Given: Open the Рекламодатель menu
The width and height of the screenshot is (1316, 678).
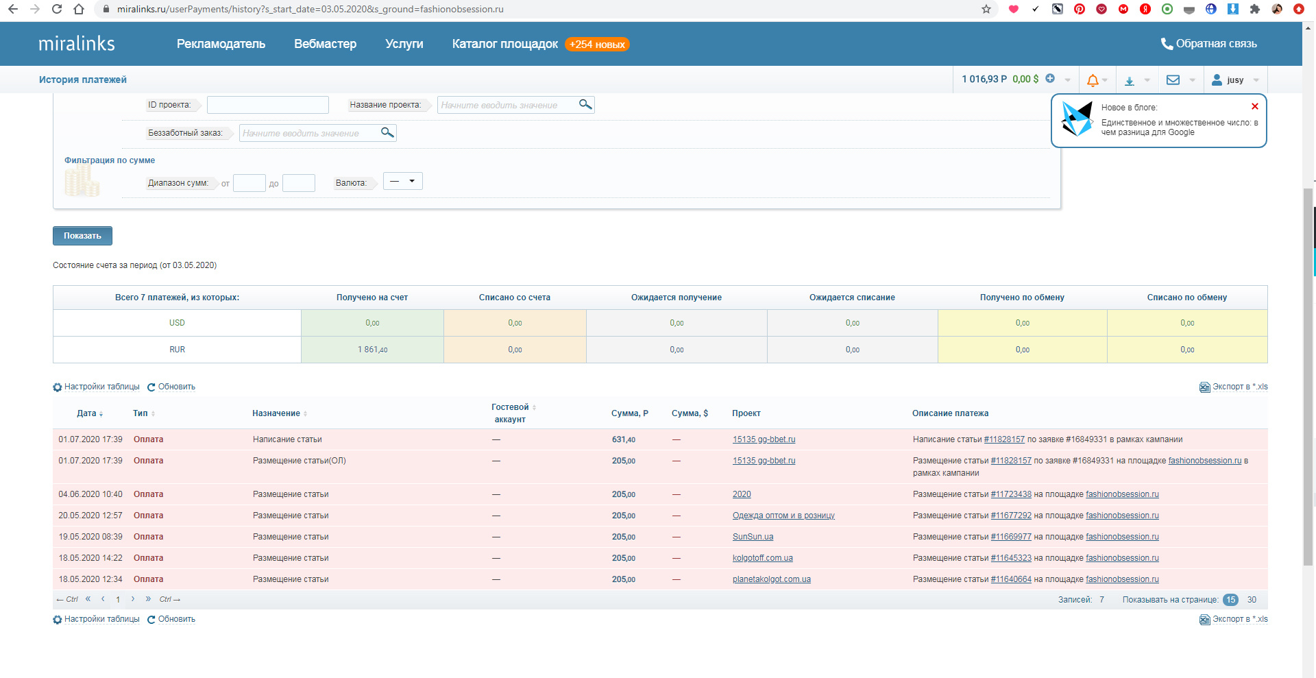Looking at the screenshot, I should pyautogui.click(x=221, y=44).
